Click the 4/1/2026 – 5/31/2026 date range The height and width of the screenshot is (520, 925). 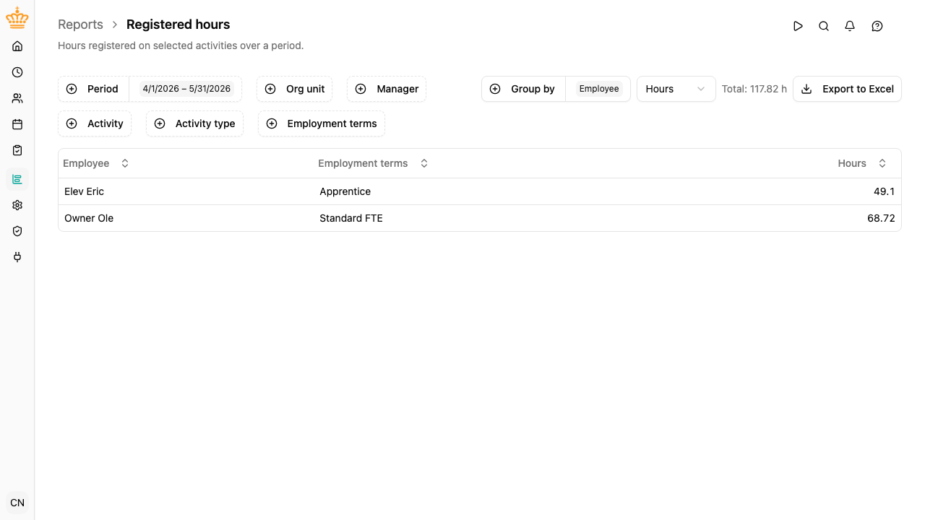coord(186,89)
